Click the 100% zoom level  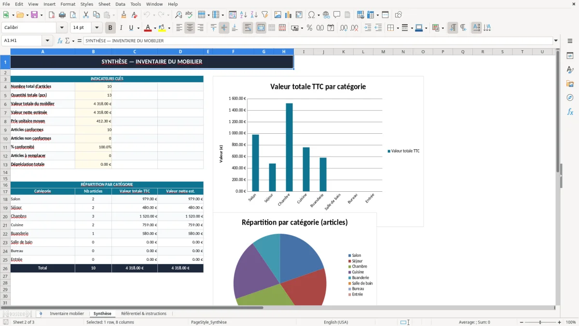571,322
